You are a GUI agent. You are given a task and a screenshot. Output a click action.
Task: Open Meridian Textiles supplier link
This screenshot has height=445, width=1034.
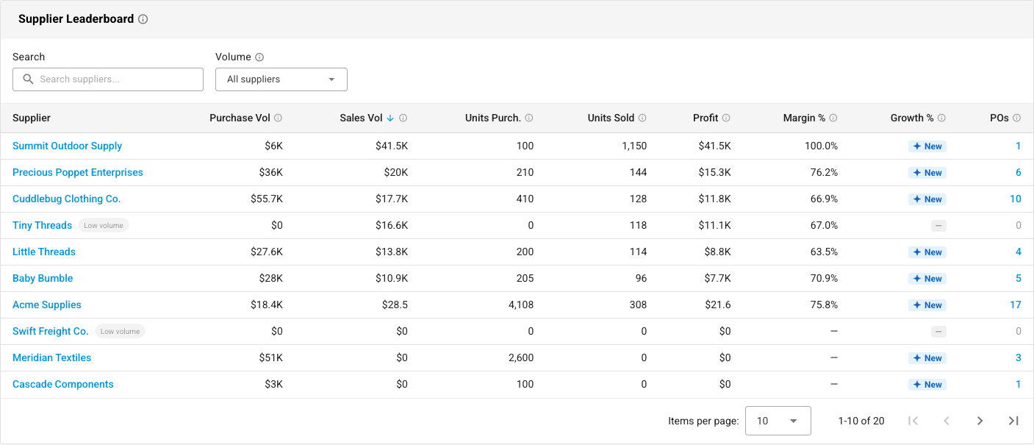tap(52, 357)
